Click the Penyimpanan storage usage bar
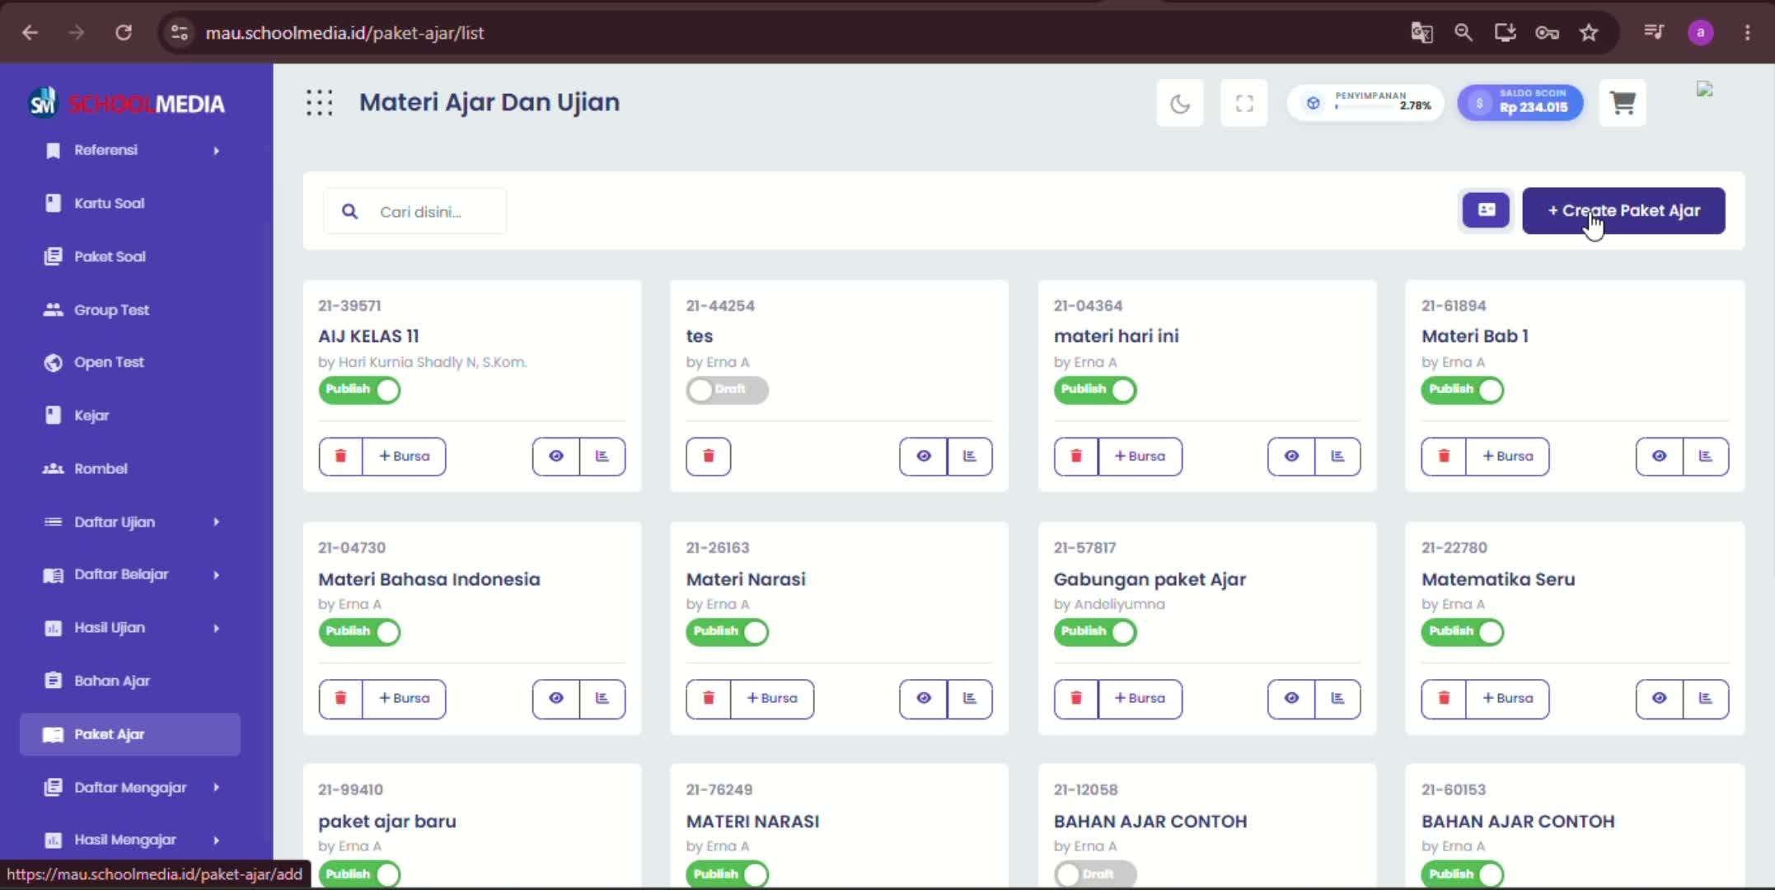1775x890 pixels. [x=1365, y=103]
